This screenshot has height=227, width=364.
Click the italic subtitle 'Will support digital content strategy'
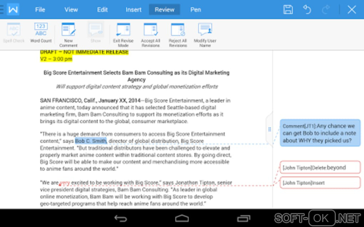137,87
